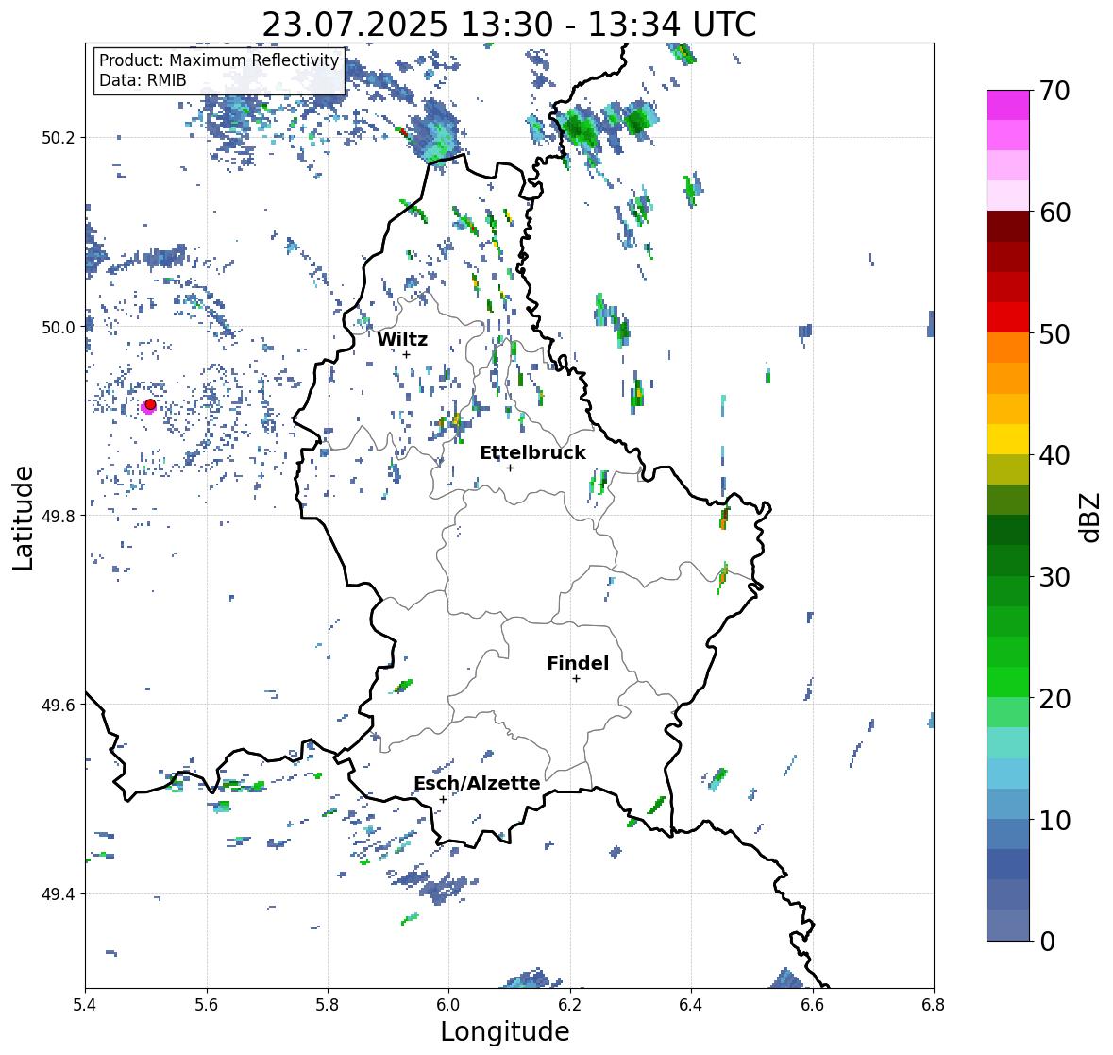Viewport: 1113px width, 1055px height.
Task: Click the red radar location marker
Action: point(150,404)
